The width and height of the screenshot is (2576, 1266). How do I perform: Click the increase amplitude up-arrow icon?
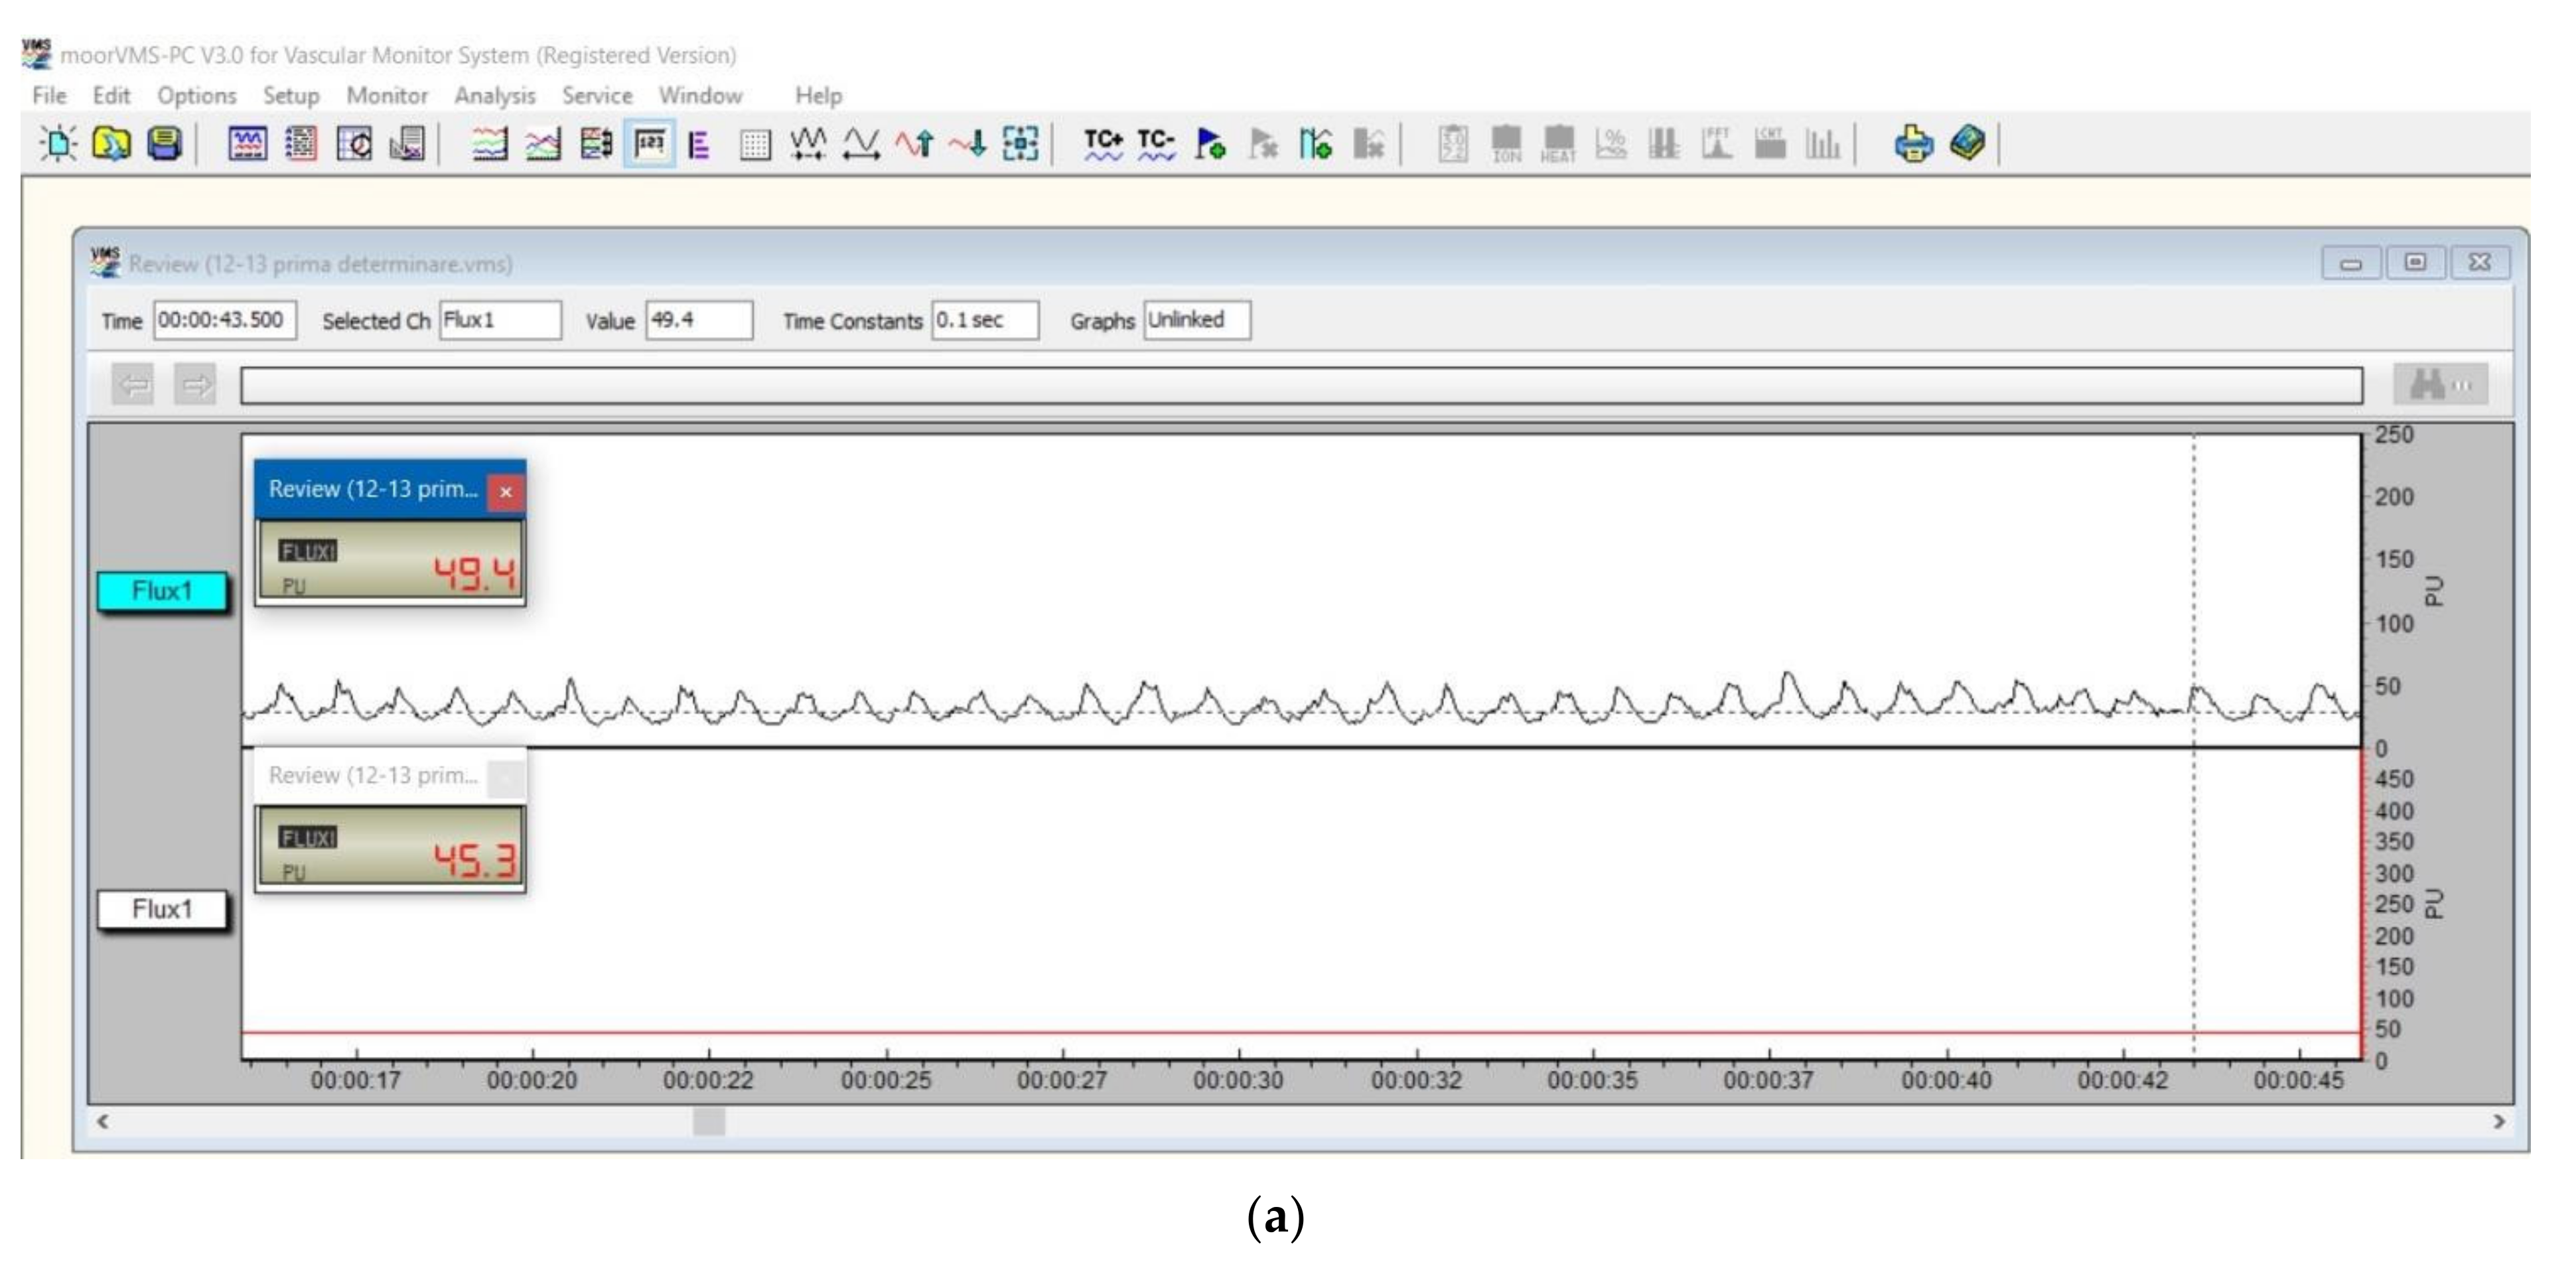pyautogui.click(x=914, y=144)
